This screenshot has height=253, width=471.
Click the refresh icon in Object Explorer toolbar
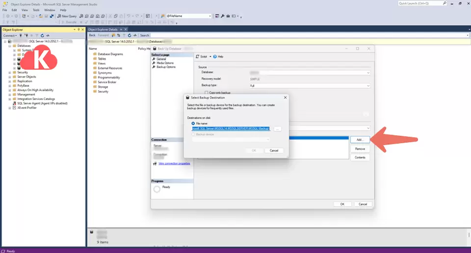coord(42,36)
